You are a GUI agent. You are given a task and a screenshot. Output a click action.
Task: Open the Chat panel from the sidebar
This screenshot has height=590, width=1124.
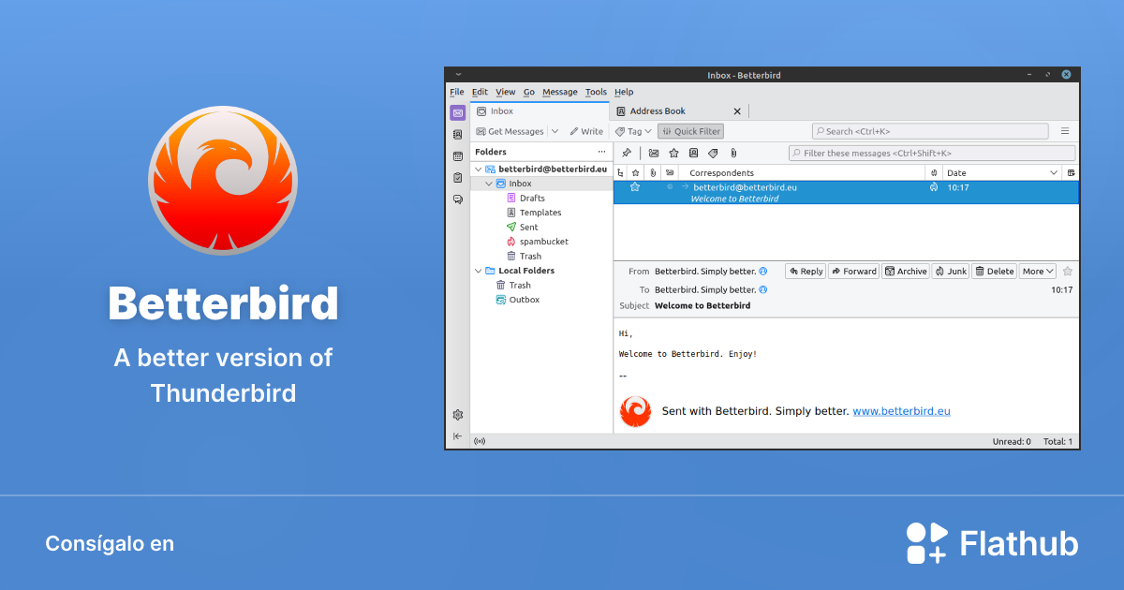457,199
